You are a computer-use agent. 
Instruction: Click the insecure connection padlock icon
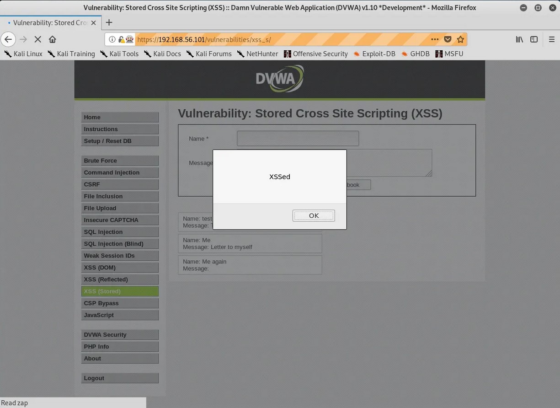pyautogui.click(x=121, y=39)
